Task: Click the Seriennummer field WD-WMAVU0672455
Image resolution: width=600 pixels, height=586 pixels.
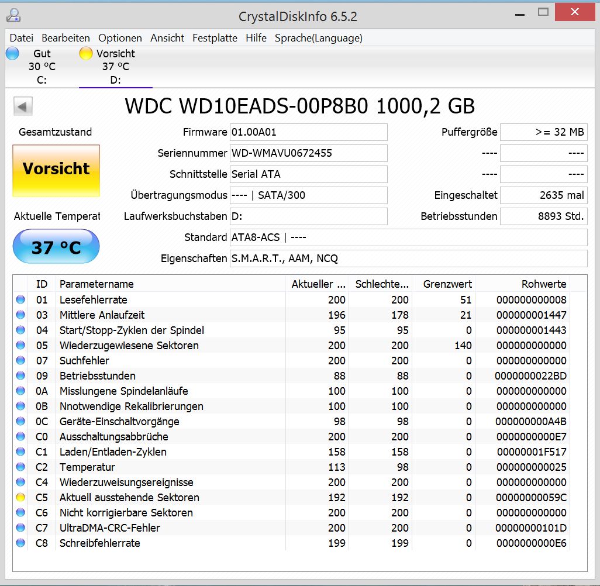Action: pos(308,153)
